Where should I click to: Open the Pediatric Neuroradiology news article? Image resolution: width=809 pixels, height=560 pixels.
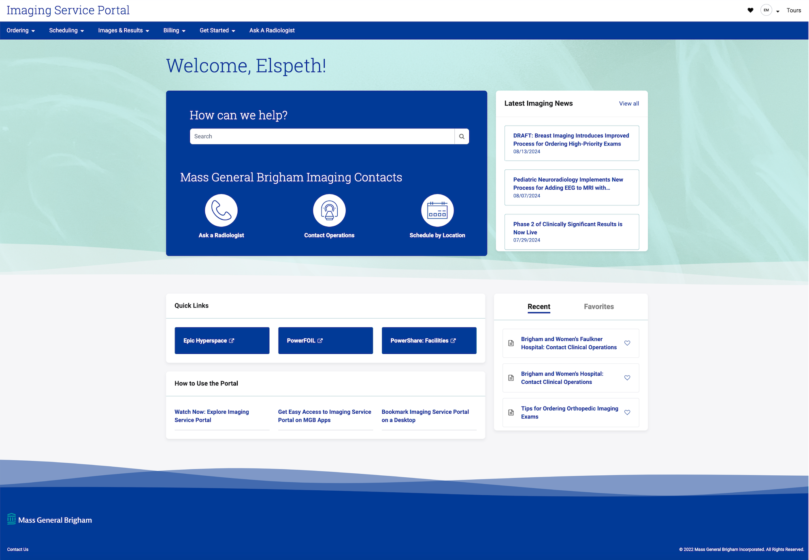572,187
